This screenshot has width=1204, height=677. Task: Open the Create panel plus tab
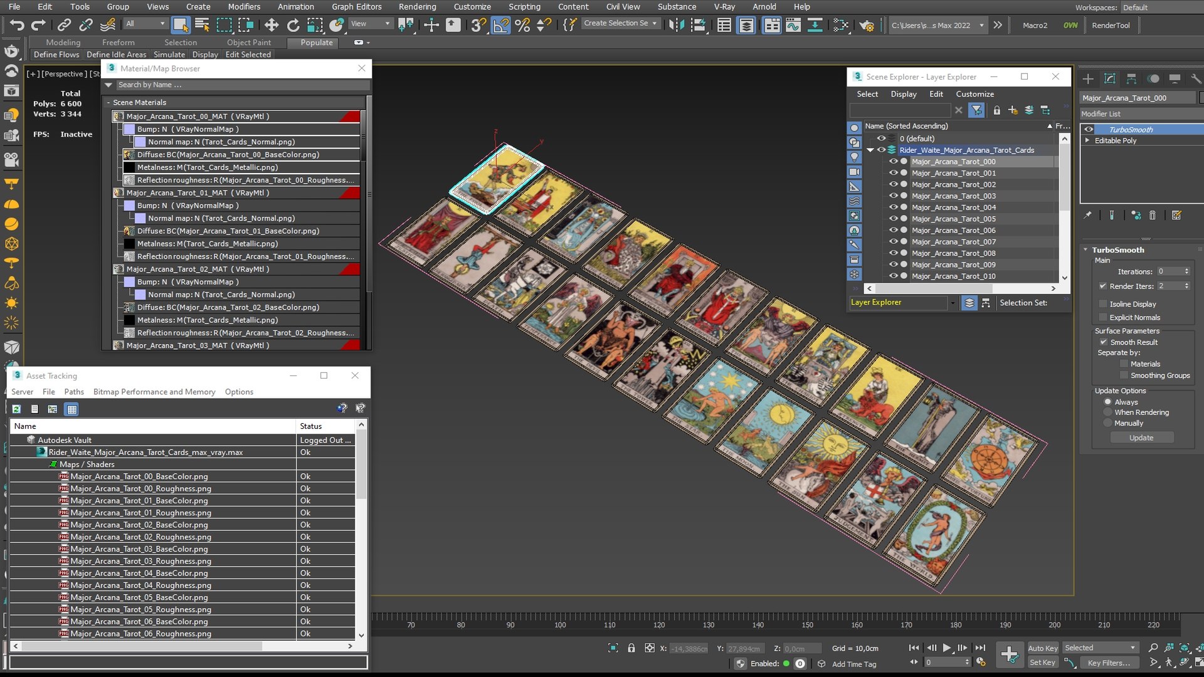pos(1088,78)
